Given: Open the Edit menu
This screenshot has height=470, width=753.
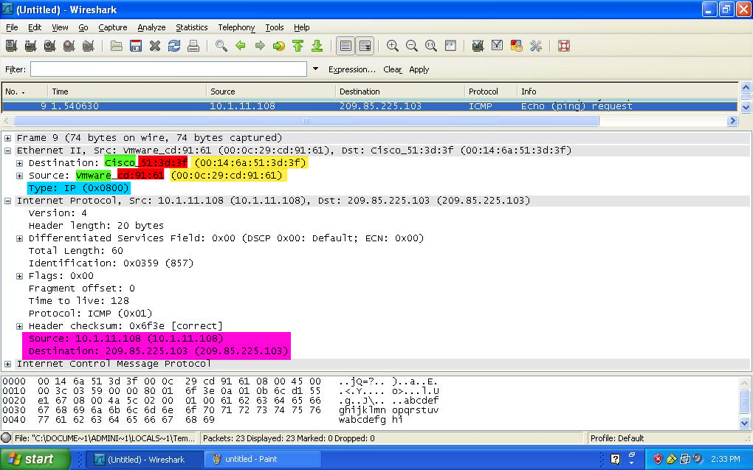Looking at the screenshot, I should point(35,27).
